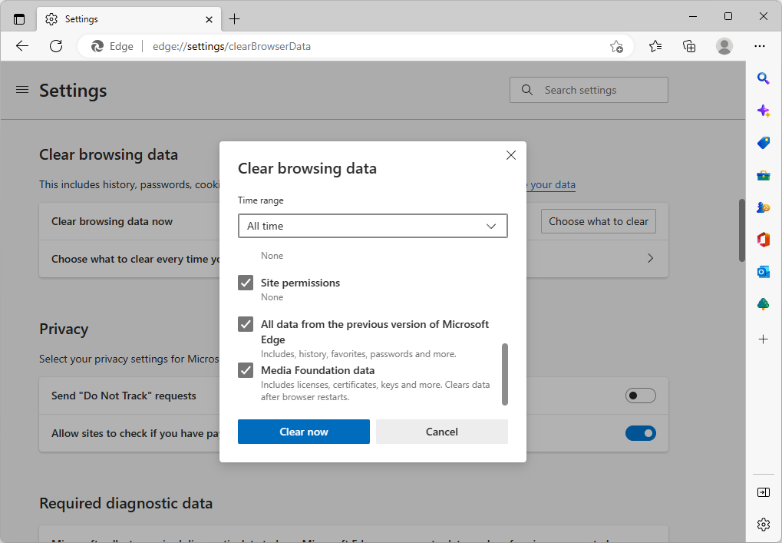Uncheck Site permissions checkbox
Screen dimensions: 782x543
tap(246, 283)
